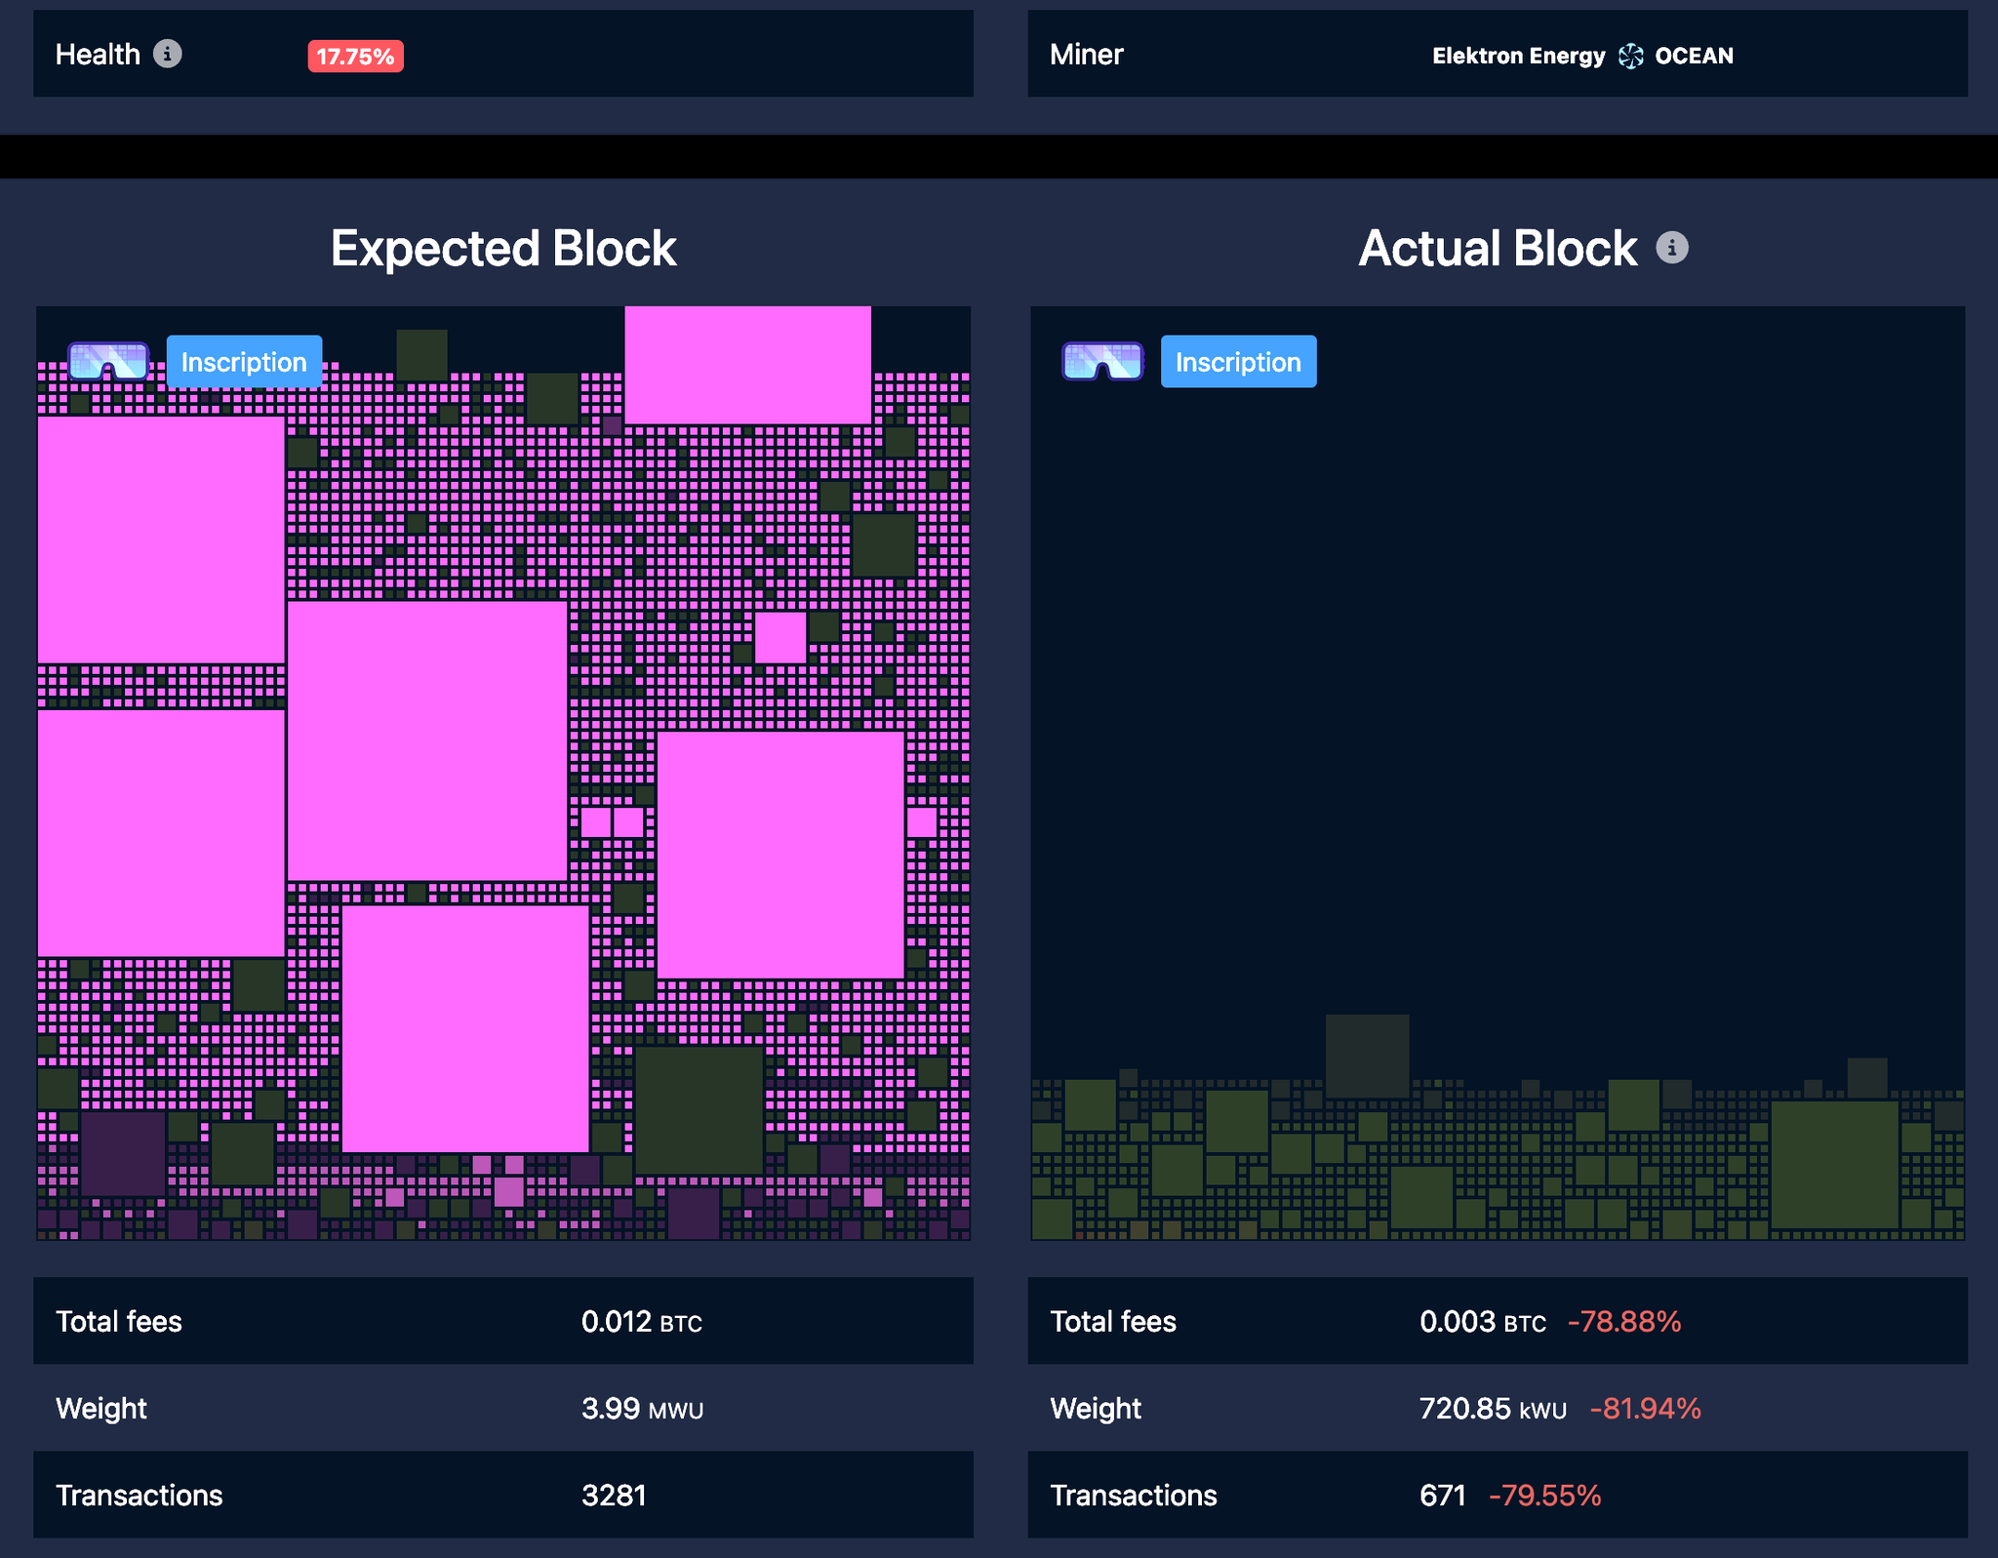Click goggles icon on Expected Block
Image resolution: width=1998 pixels, height=1558 pixels.
[108, 362]
